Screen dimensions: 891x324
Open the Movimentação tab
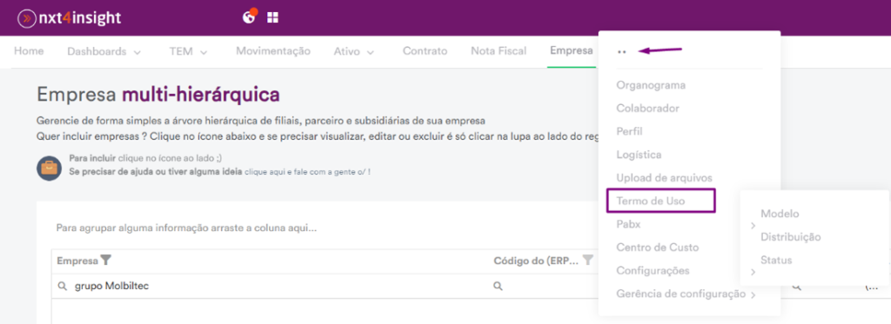(x=273, y=51)
